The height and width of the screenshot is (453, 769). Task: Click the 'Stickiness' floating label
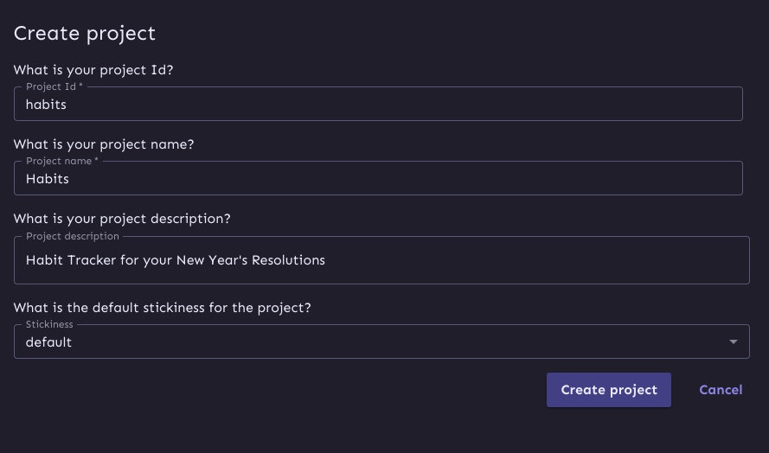pyautogui.click(x=49, y=324)
